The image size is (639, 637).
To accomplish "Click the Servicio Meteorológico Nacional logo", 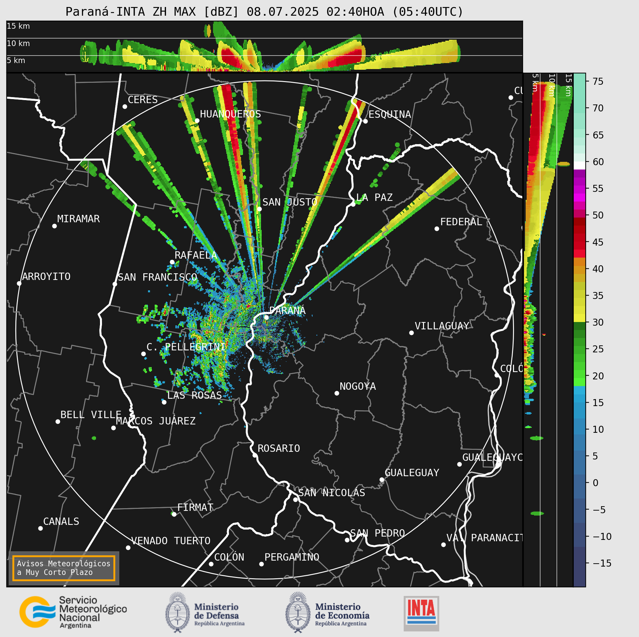I will pyautogui.click(x=73, y=612).
